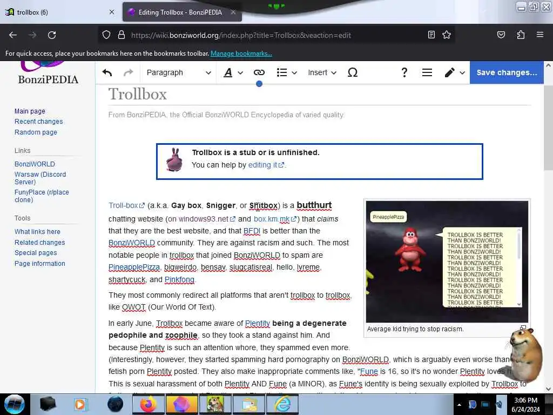The image size is (553, 415).
Task: Click the Trollbox page title heading
Action: [x=138, y=94]
